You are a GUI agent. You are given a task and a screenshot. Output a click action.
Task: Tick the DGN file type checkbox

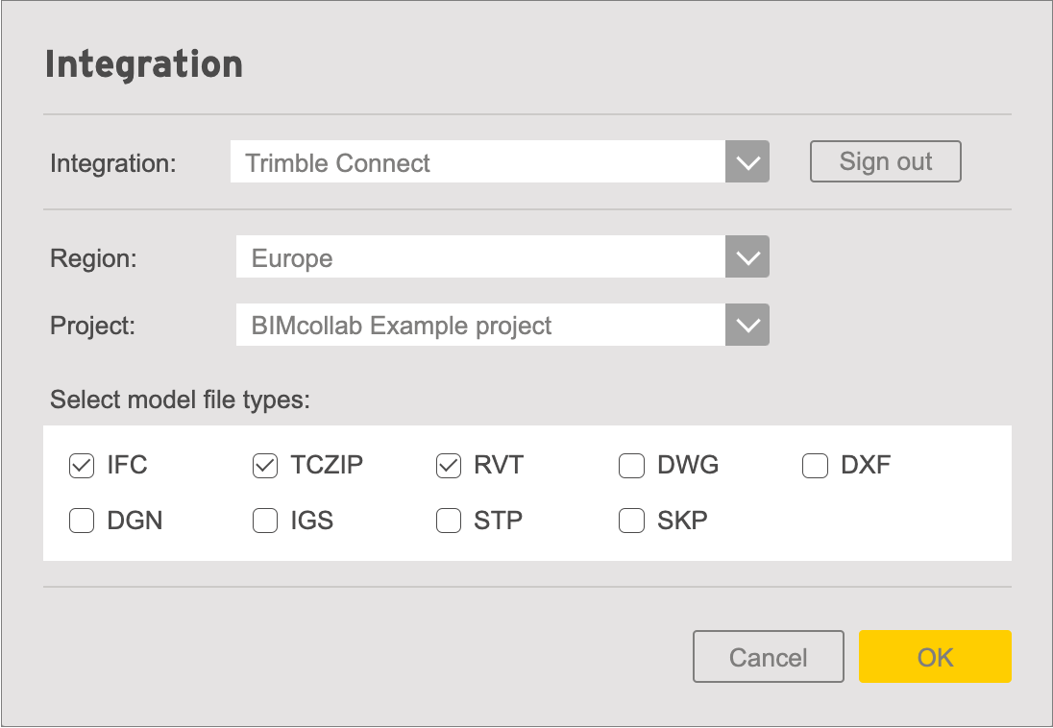[82, 521]
